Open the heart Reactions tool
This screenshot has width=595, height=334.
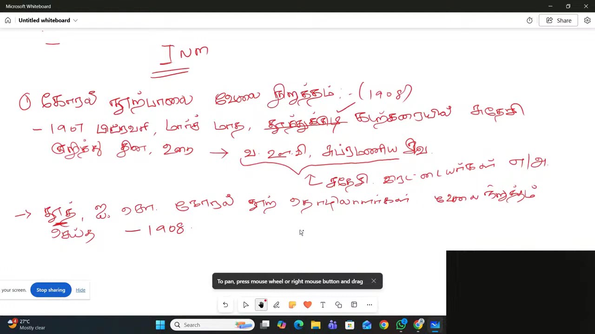tap(307, 305)
